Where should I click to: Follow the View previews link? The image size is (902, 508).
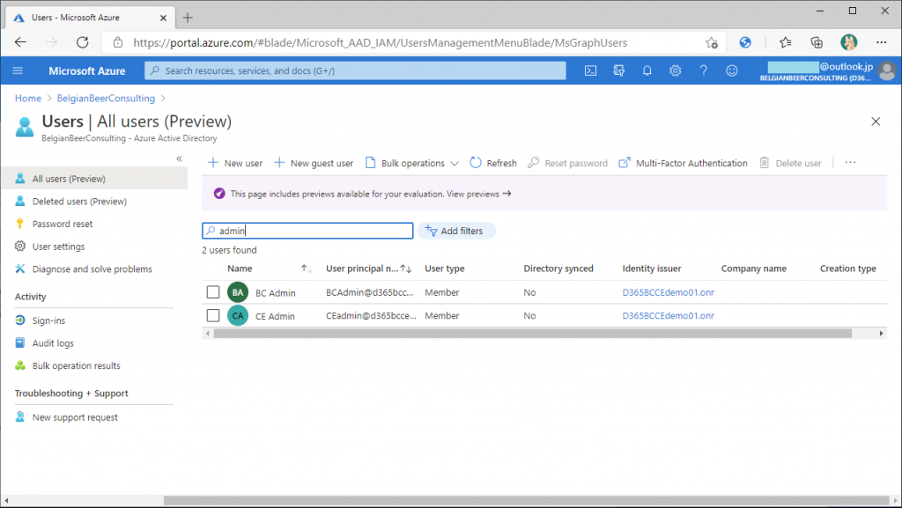coord(478,194)
